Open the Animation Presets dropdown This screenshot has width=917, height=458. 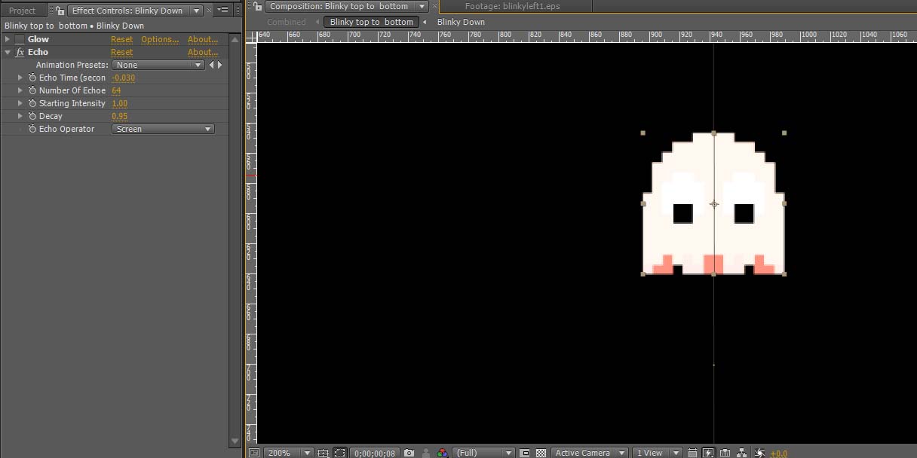158,65
